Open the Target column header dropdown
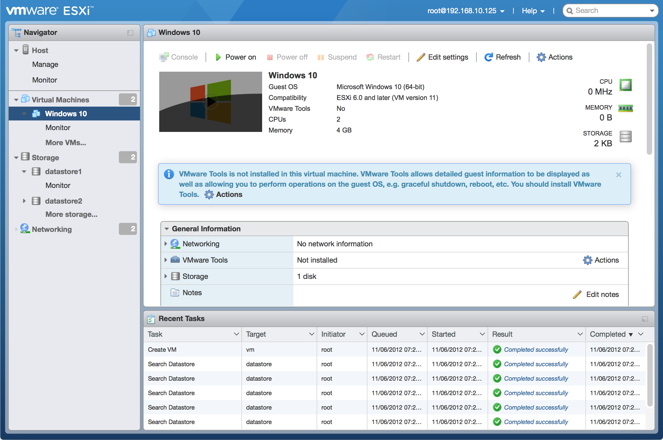The width and height of the screenshot is (663, 440). pos(312,334)
